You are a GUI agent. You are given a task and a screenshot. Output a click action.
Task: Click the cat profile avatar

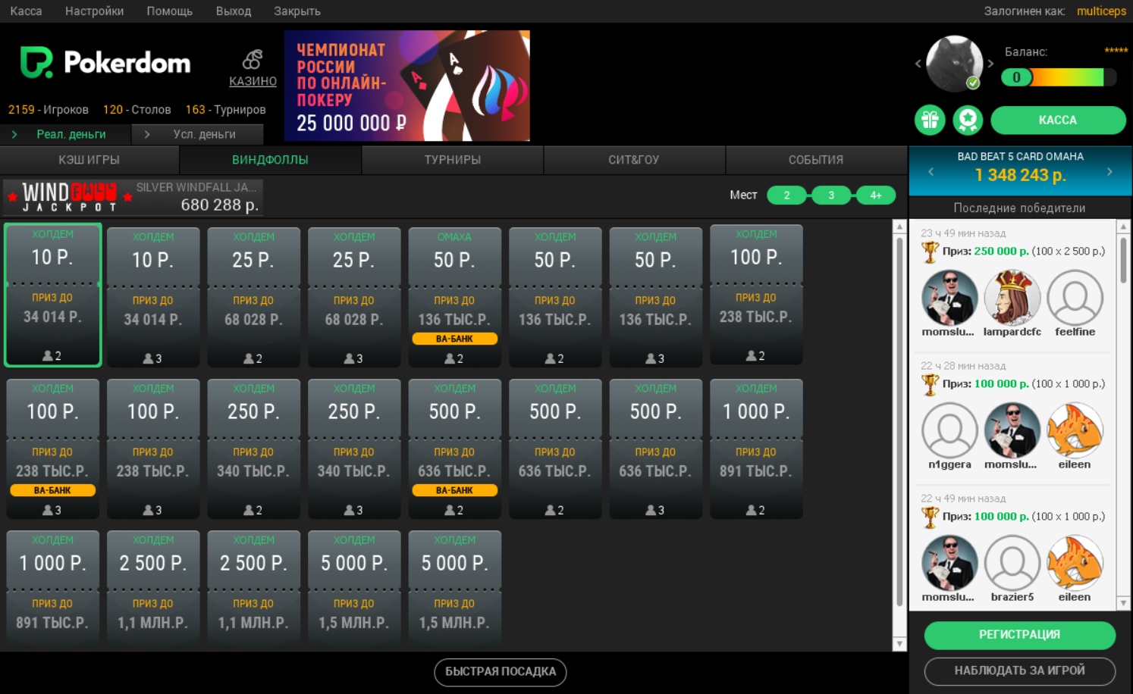tap(954, 63)
